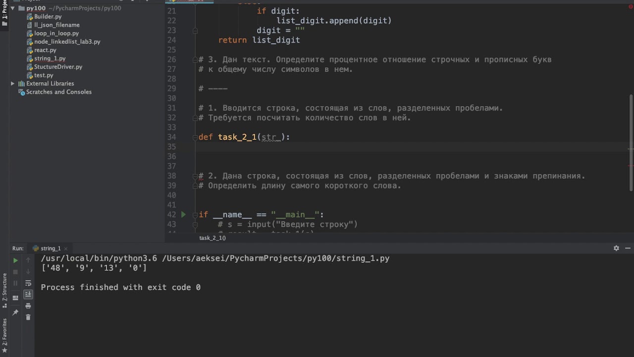Select Scratches and Consoles node
The height and width of the screenshot is (357, 634).
pos(58,92)
